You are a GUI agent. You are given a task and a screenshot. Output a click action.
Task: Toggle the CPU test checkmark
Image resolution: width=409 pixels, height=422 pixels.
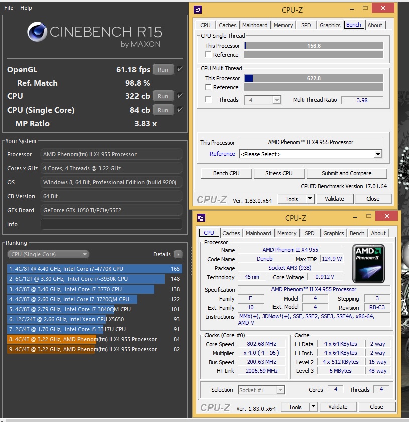point(180,96)
